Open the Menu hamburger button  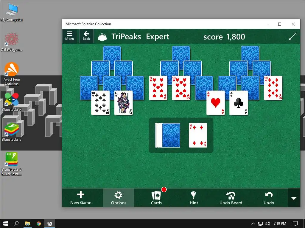point(69,36)
